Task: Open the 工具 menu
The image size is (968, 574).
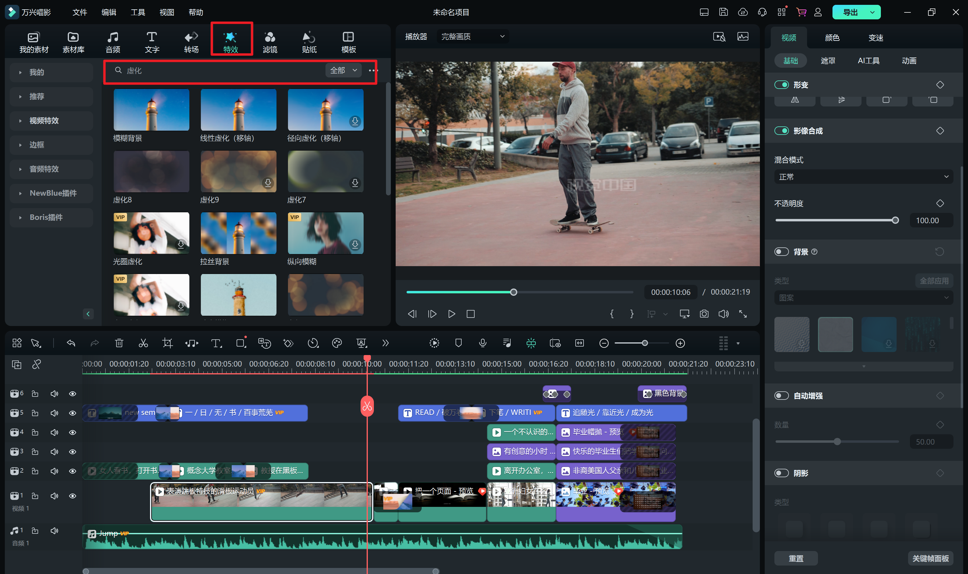Action: point(138,12)
